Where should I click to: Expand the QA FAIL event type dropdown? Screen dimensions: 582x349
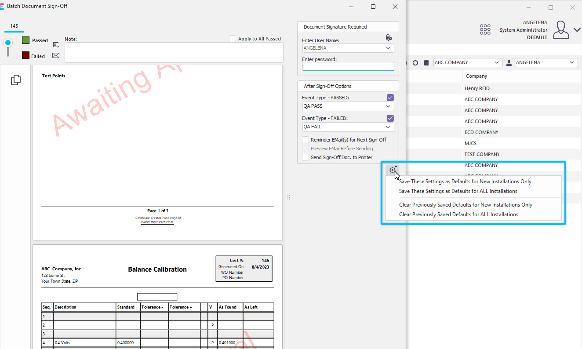tap(348, 127)
